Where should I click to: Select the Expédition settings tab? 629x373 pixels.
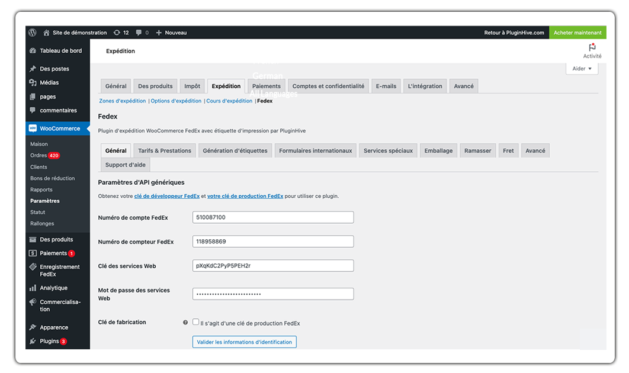[226, 86]
